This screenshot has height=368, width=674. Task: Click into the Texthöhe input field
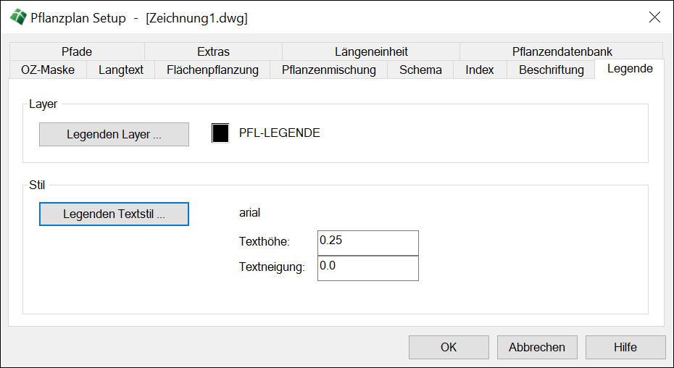tap(367, 243)
